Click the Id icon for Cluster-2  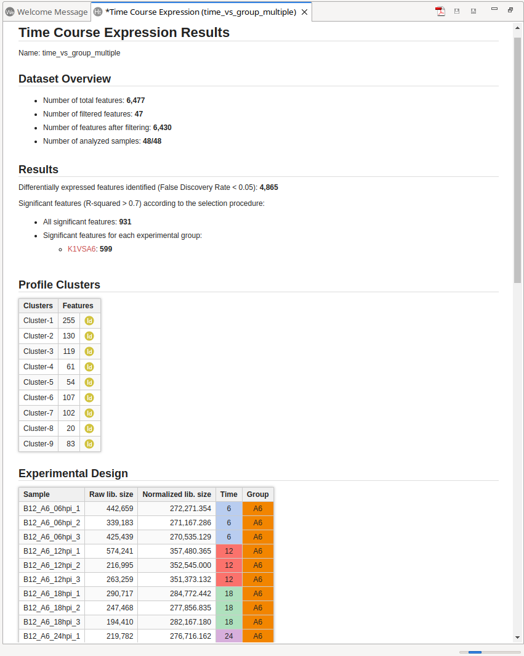[x=89, y=336]
